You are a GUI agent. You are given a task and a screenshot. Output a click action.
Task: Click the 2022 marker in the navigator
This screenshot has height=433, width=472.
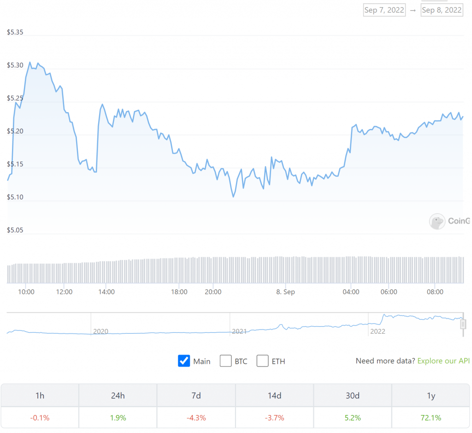[x=378, y=331]
